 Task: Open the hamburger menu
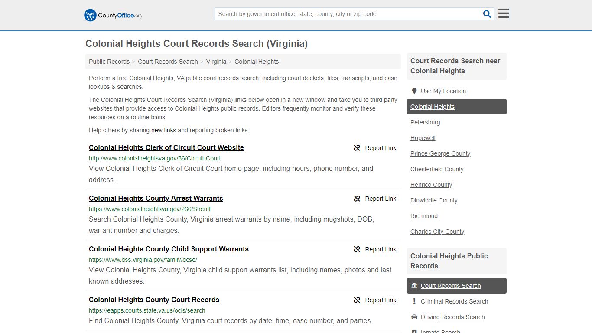[x=504, y=13]
